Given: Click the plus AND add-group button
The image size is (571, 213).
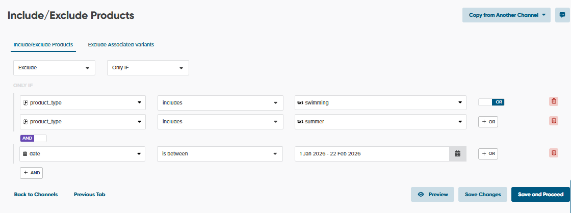Looking at the screenshot, I should (31, 173).
